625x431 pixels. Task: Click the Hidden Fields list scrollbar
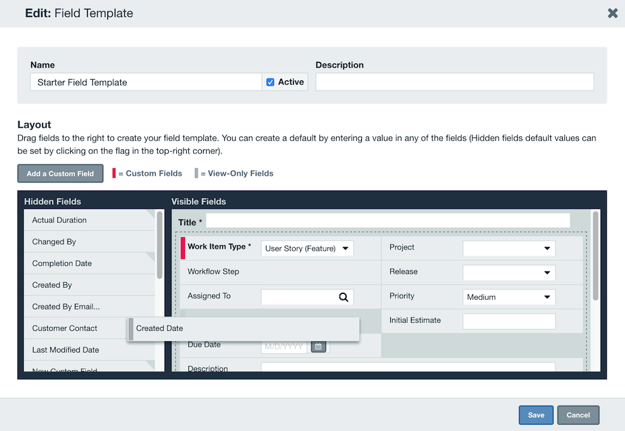coord(159,245)
